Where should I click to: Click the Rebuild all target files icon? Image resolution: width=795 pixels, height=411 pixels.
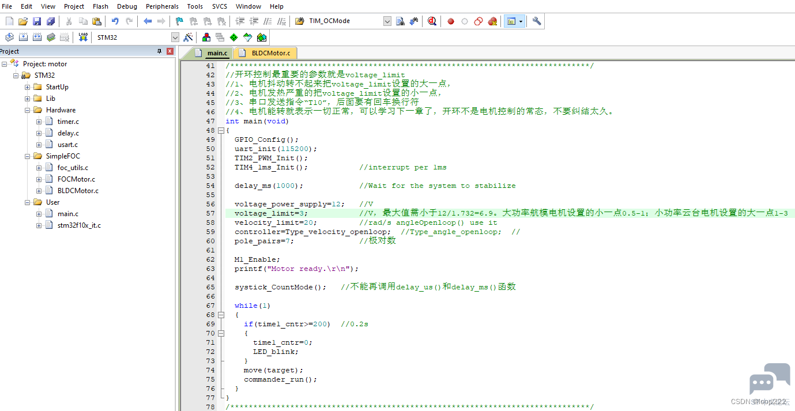tap(37, 37)
